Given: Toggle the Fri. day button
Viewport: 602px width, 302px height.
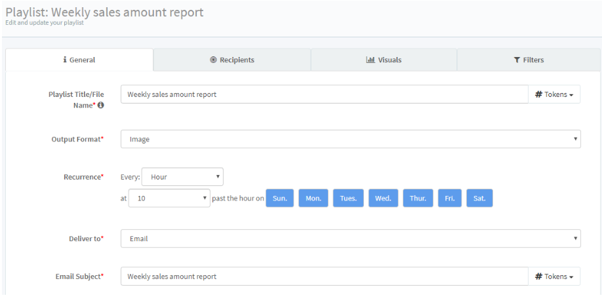Looking at the screenshot, I should (449, 198).
